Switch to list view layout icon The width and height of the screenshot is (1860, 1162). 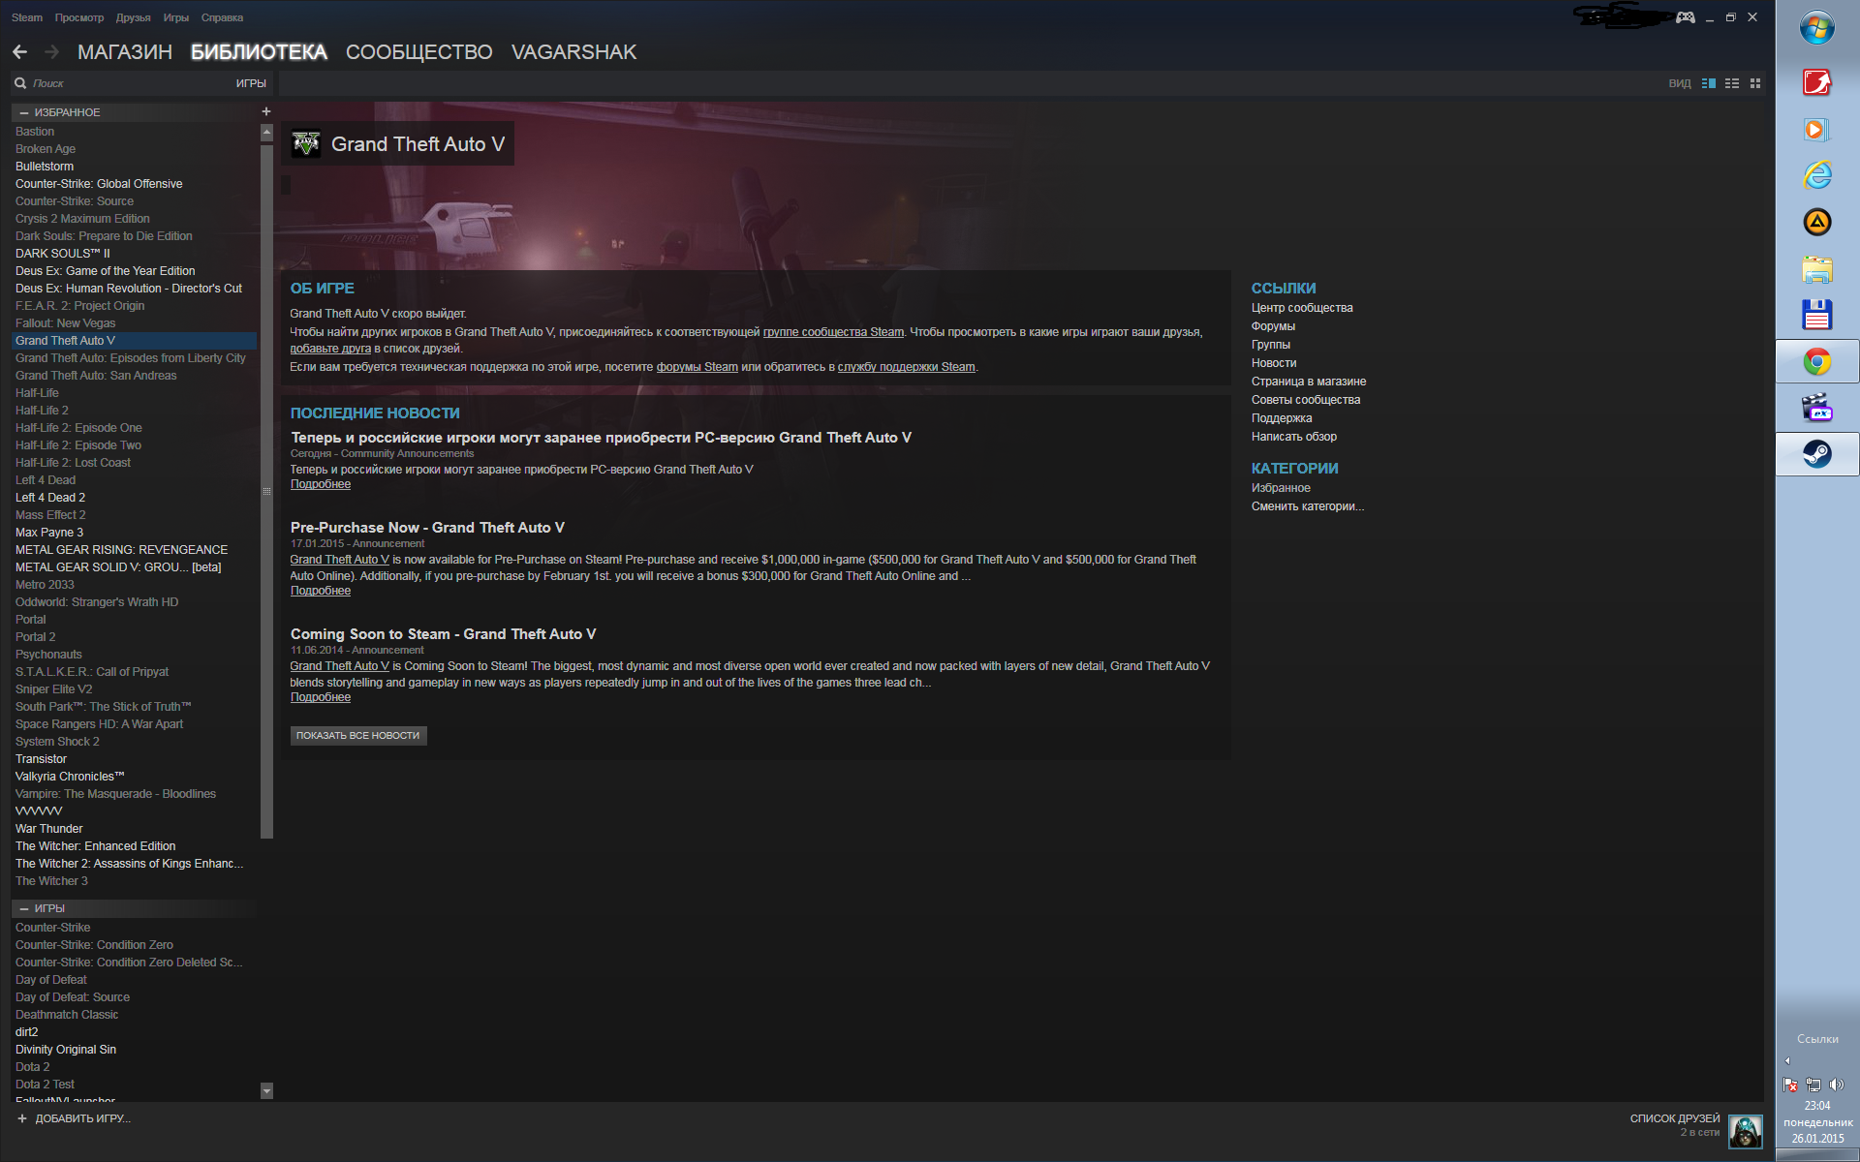pos(1732,83)
